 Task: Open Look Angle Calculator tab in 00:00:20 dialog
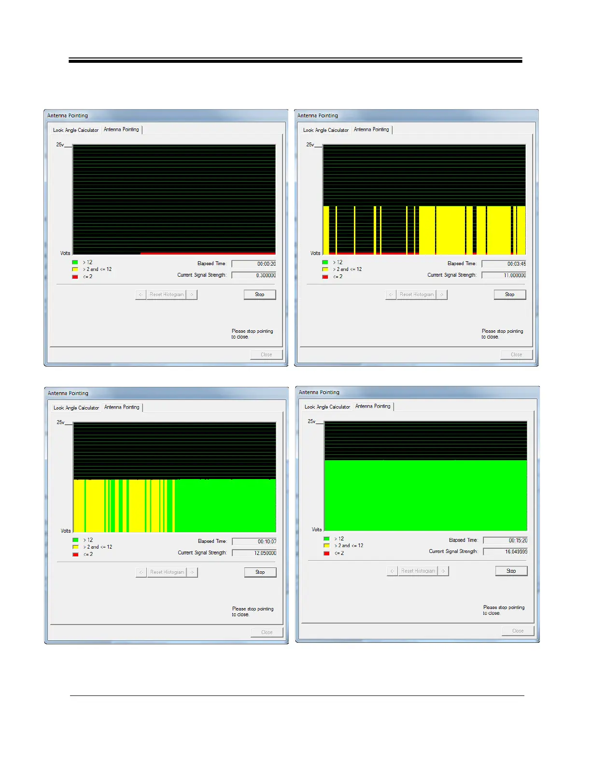(x=76, y=130)
